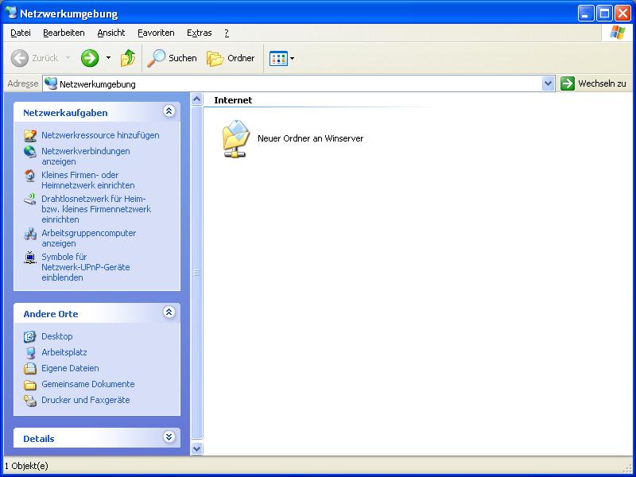Open the Gemeinsame Dokumente link
Image resolution: width=636 pixels, height=477 pixels.
(x=88, y=384)
